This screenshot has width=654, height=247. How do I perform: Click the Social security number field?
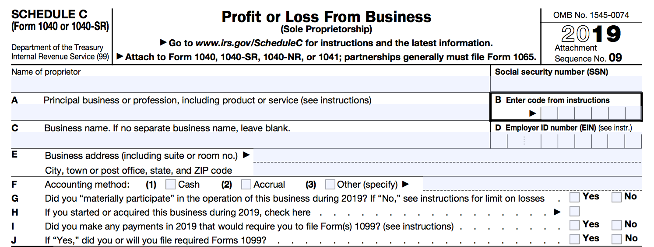click(x=566, y=84)
